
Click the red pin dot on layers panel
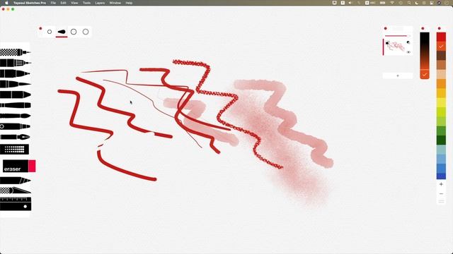385,28
